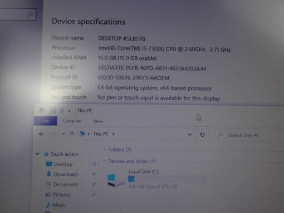Open the File tab in This PC window

(46, 121)
